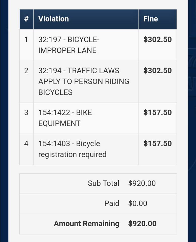Open the Bicycle registration required violation
This screenshot has width=196, height=242.
72,149
